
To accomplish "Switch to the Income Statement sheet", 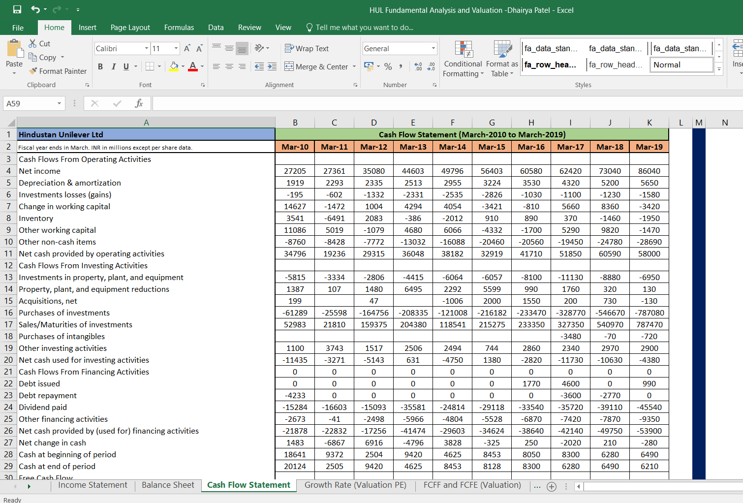I will pyautogui.click(x=93, y=485).
